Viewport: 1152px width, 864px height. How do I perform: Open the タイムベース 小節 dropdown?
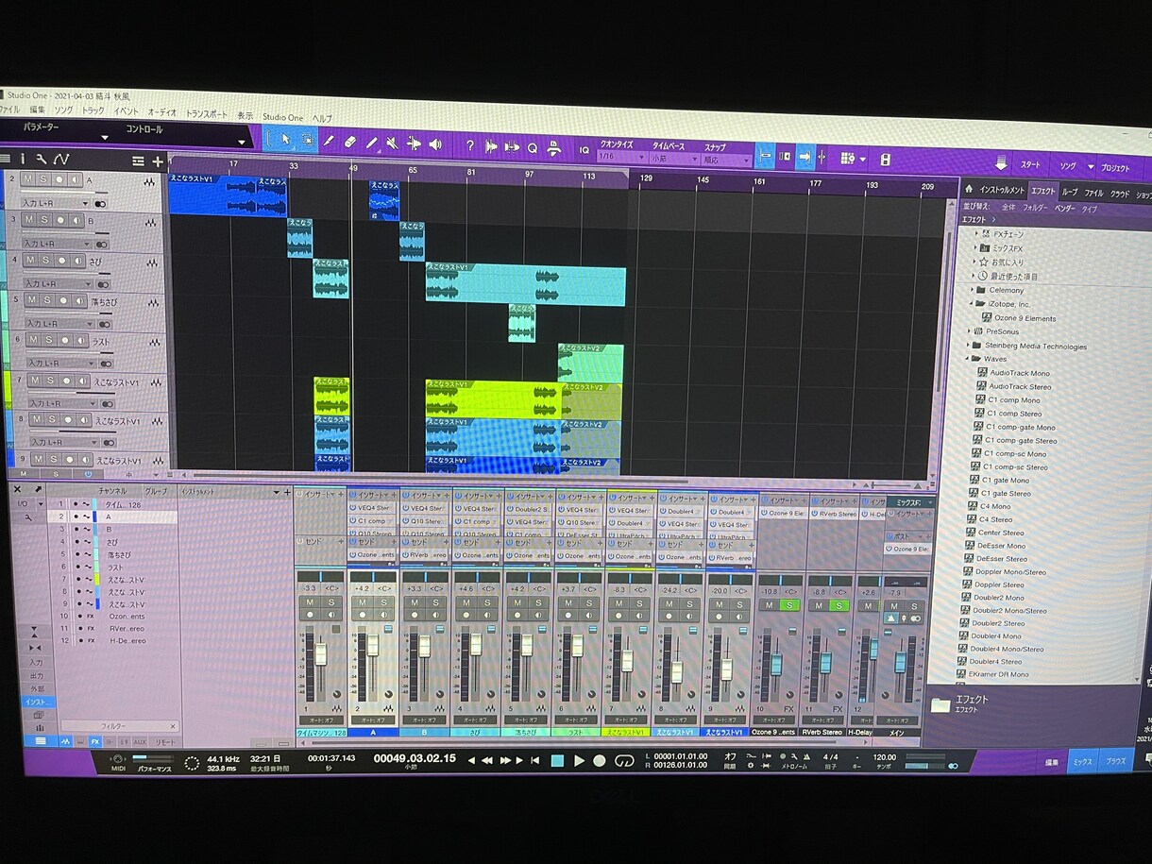(x=672, y=159)
